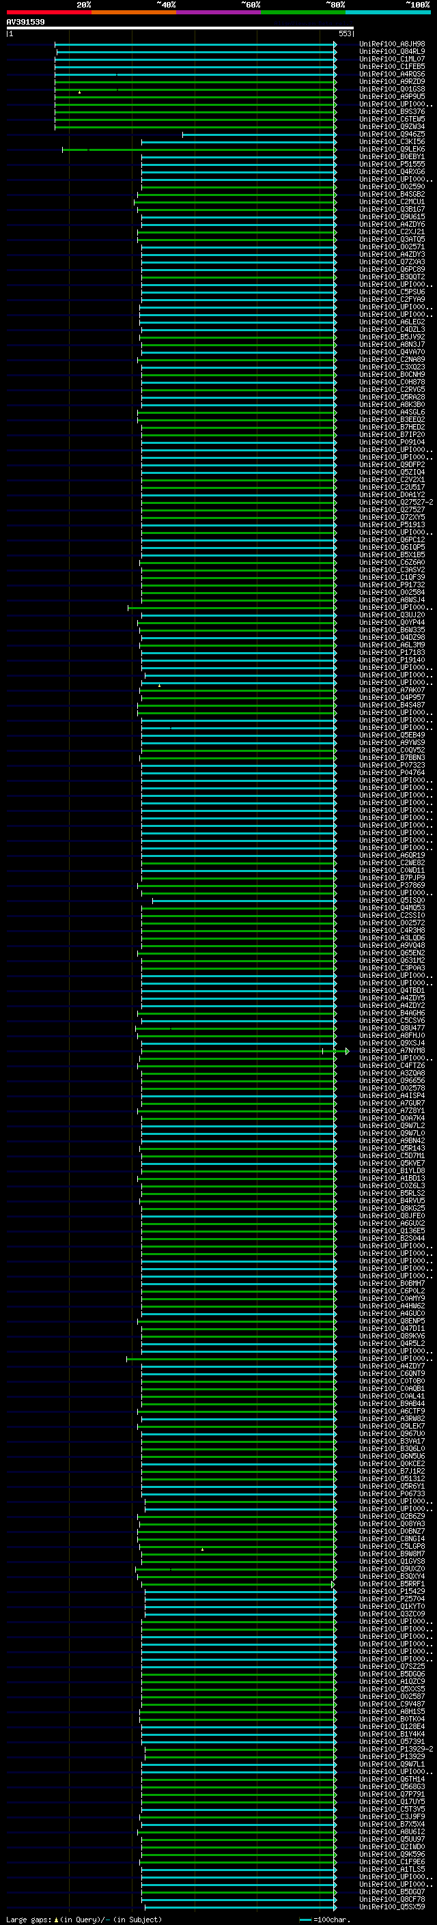Image resolution: width=437 pixels, height=1925 pixels.
Task: Select hit label UniRef100_B4SGB2
Action: click(x=392, y=195)
